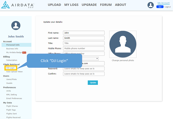Click DJI Login under Flight Retrieval
The image size is (173, 119).
pos(10,68)
